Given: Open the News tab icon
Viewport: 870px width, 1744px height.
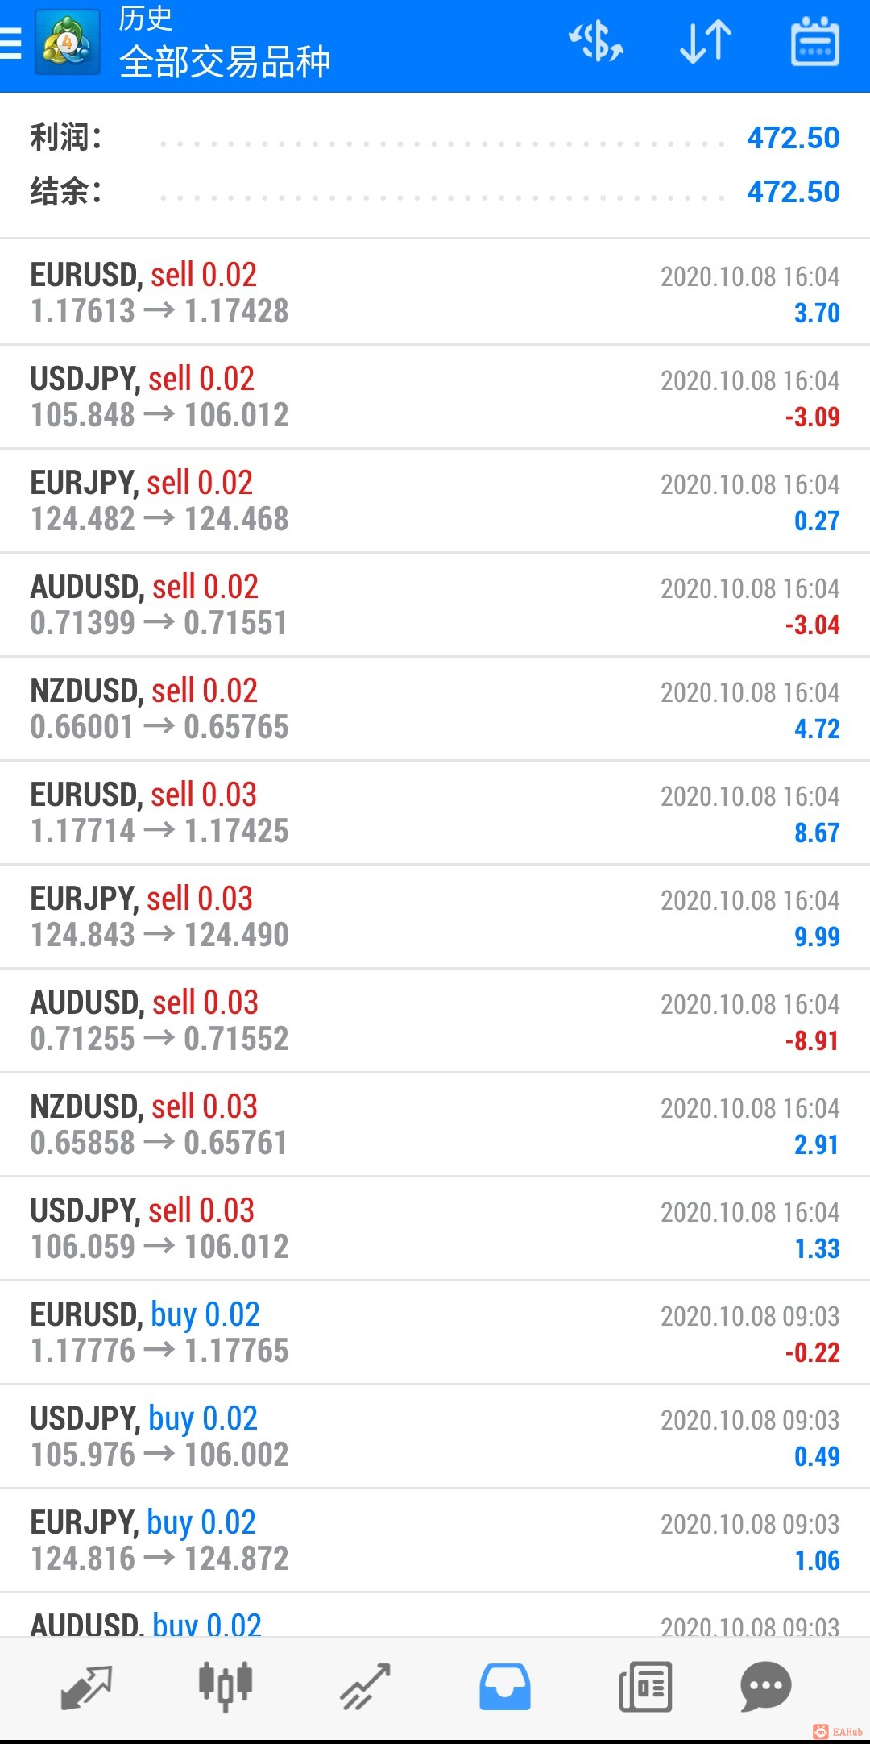Looking at the screenshot, I should tap(645, 1686).
